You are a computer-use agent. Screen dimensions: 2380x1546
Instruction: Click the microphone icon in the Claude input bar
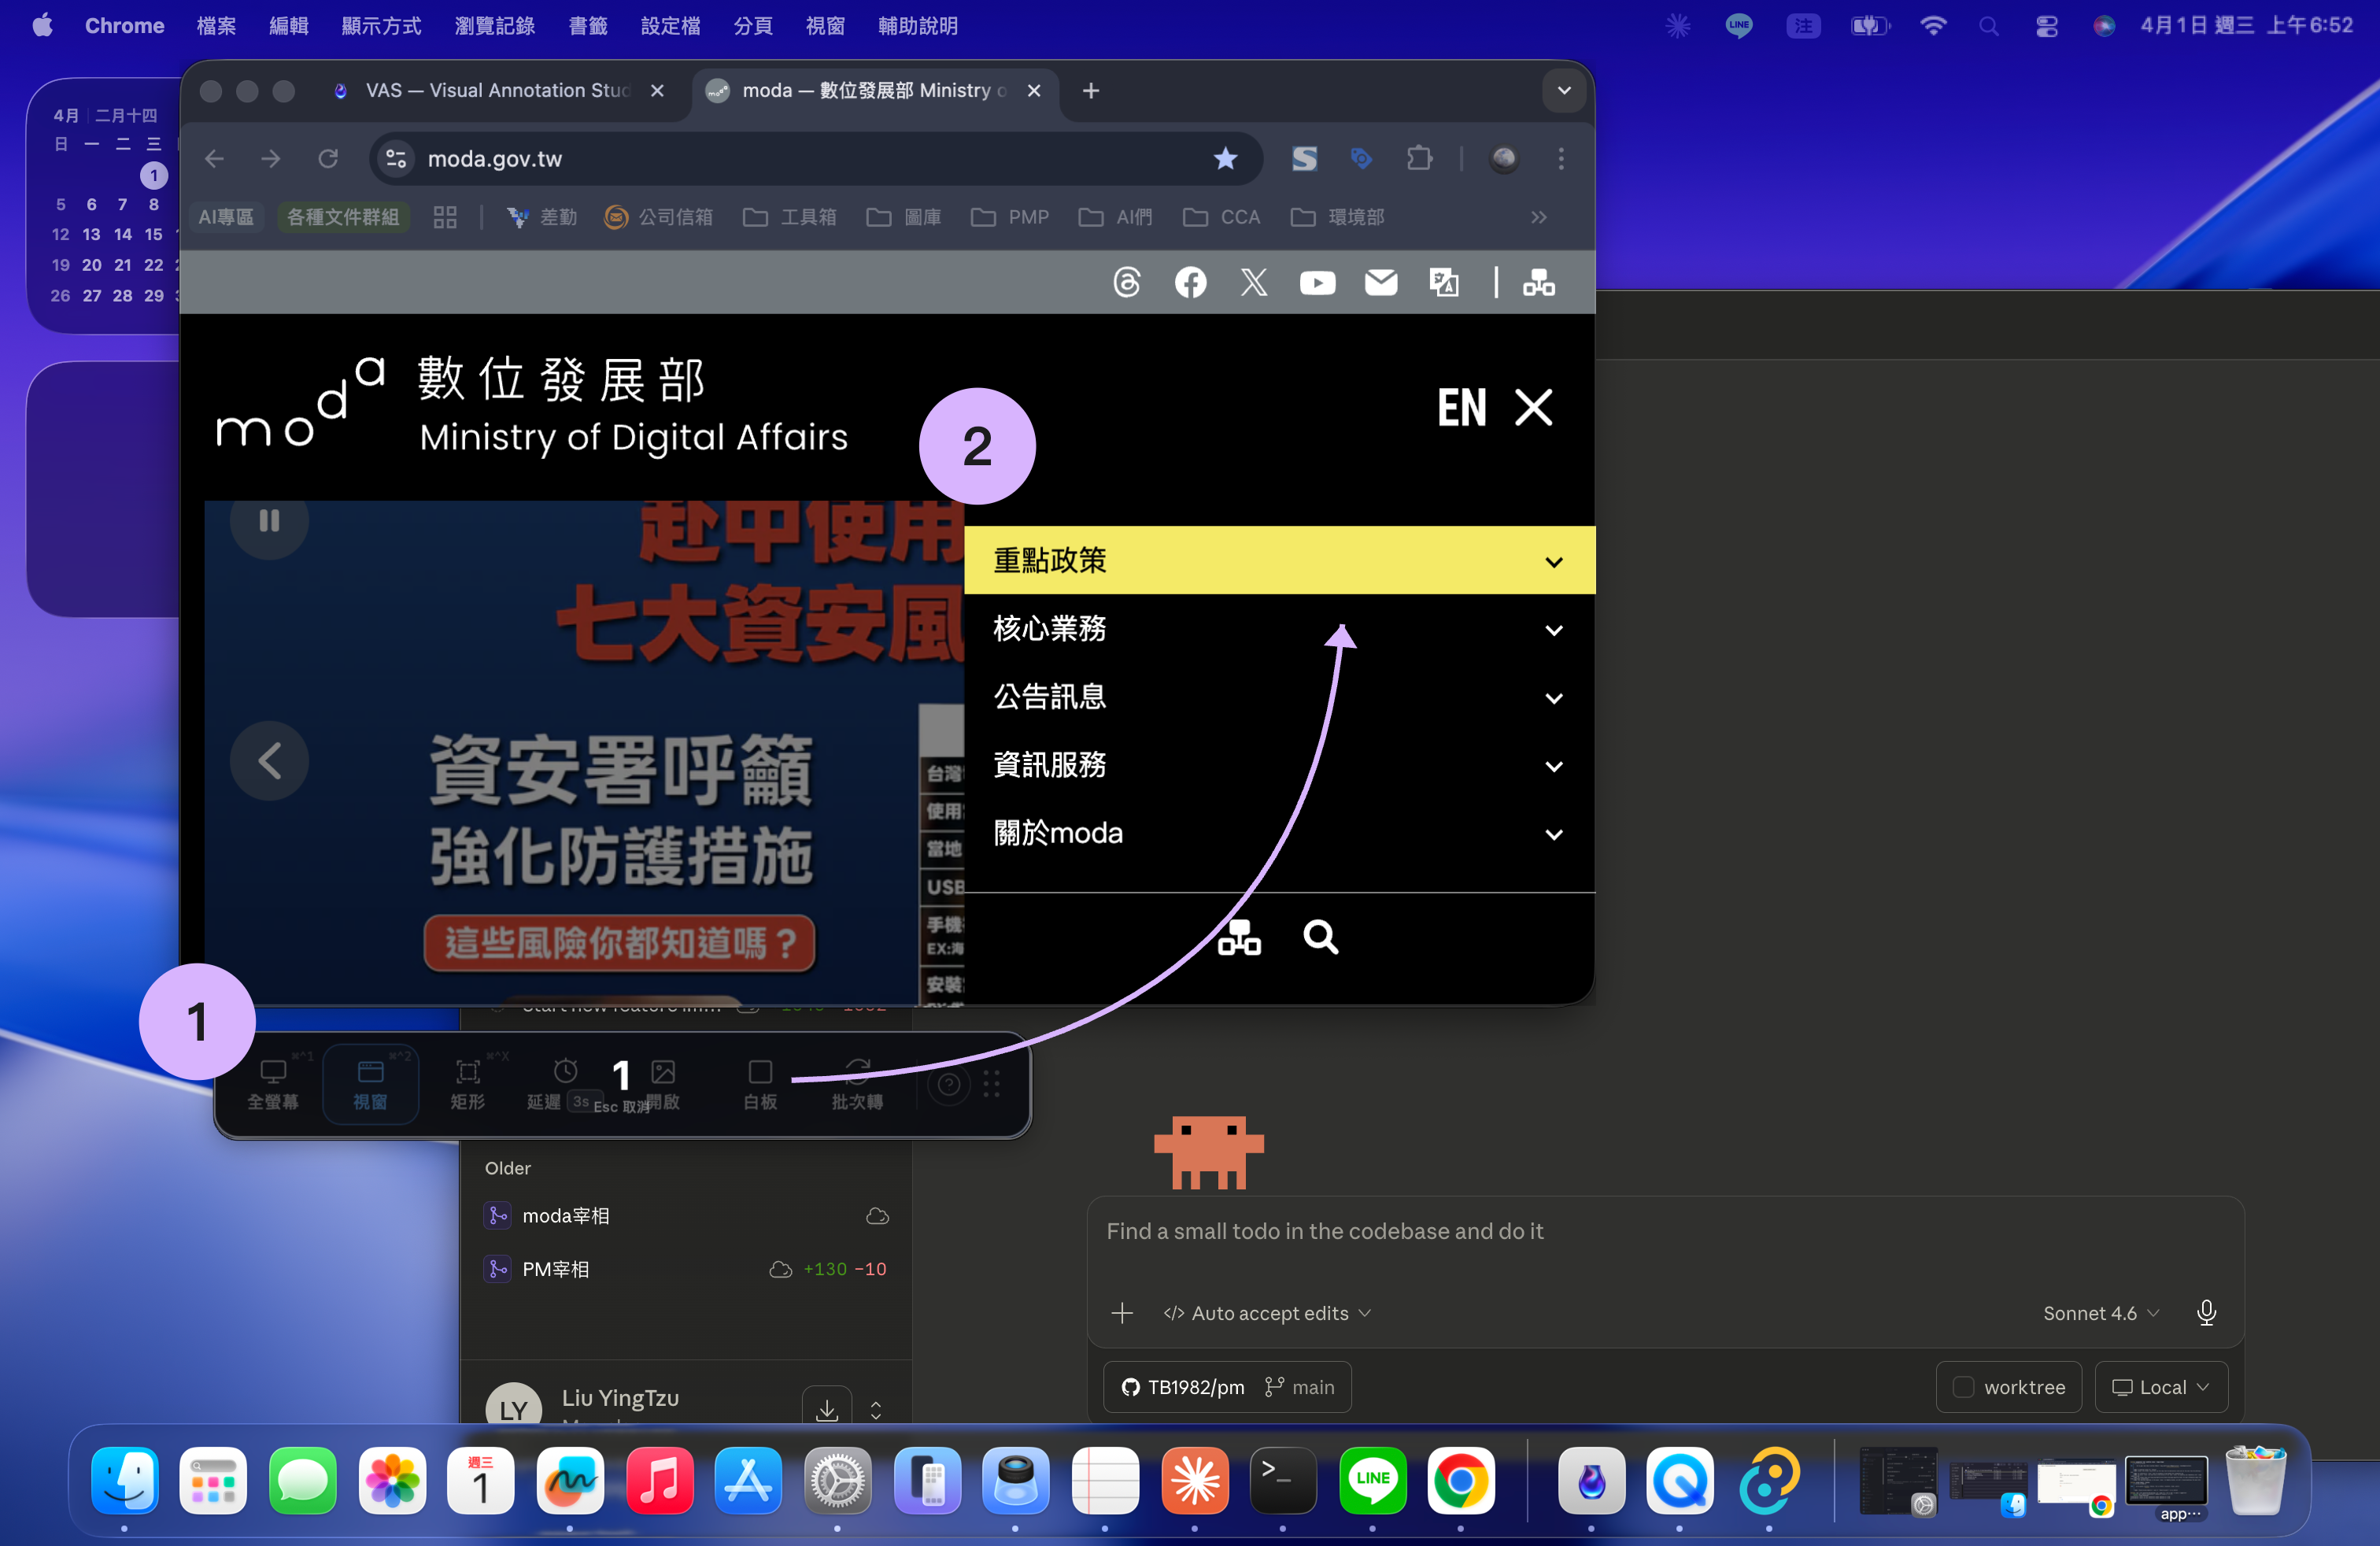(x=2207, y=1313)
